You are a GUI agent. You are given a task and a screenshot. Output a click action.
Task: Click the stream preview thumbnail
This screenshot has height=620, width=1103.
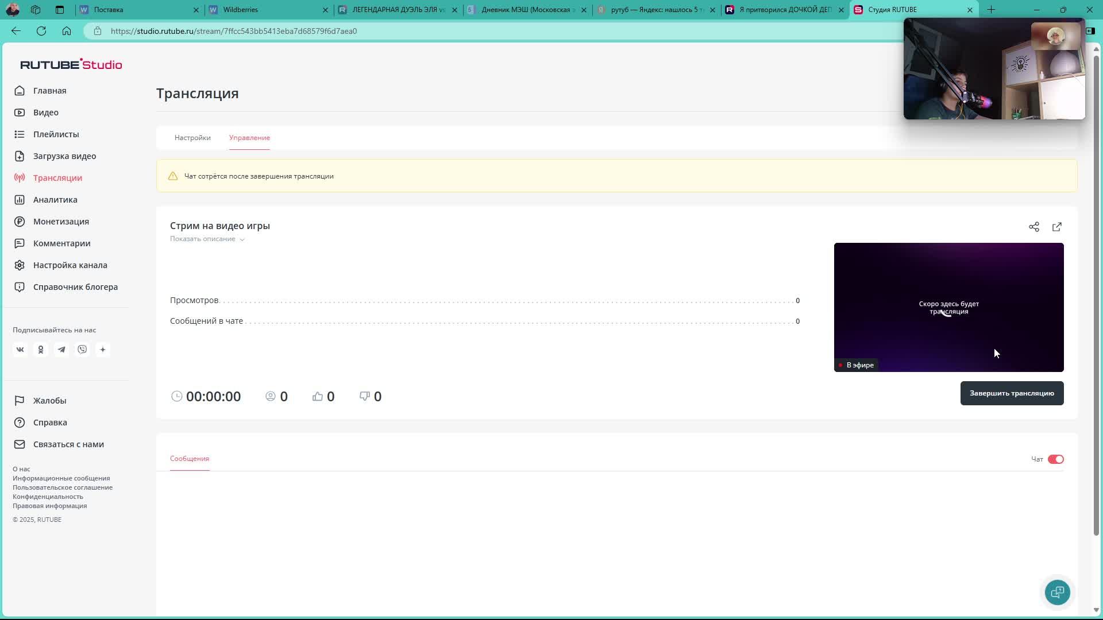(x=948, y=307)
